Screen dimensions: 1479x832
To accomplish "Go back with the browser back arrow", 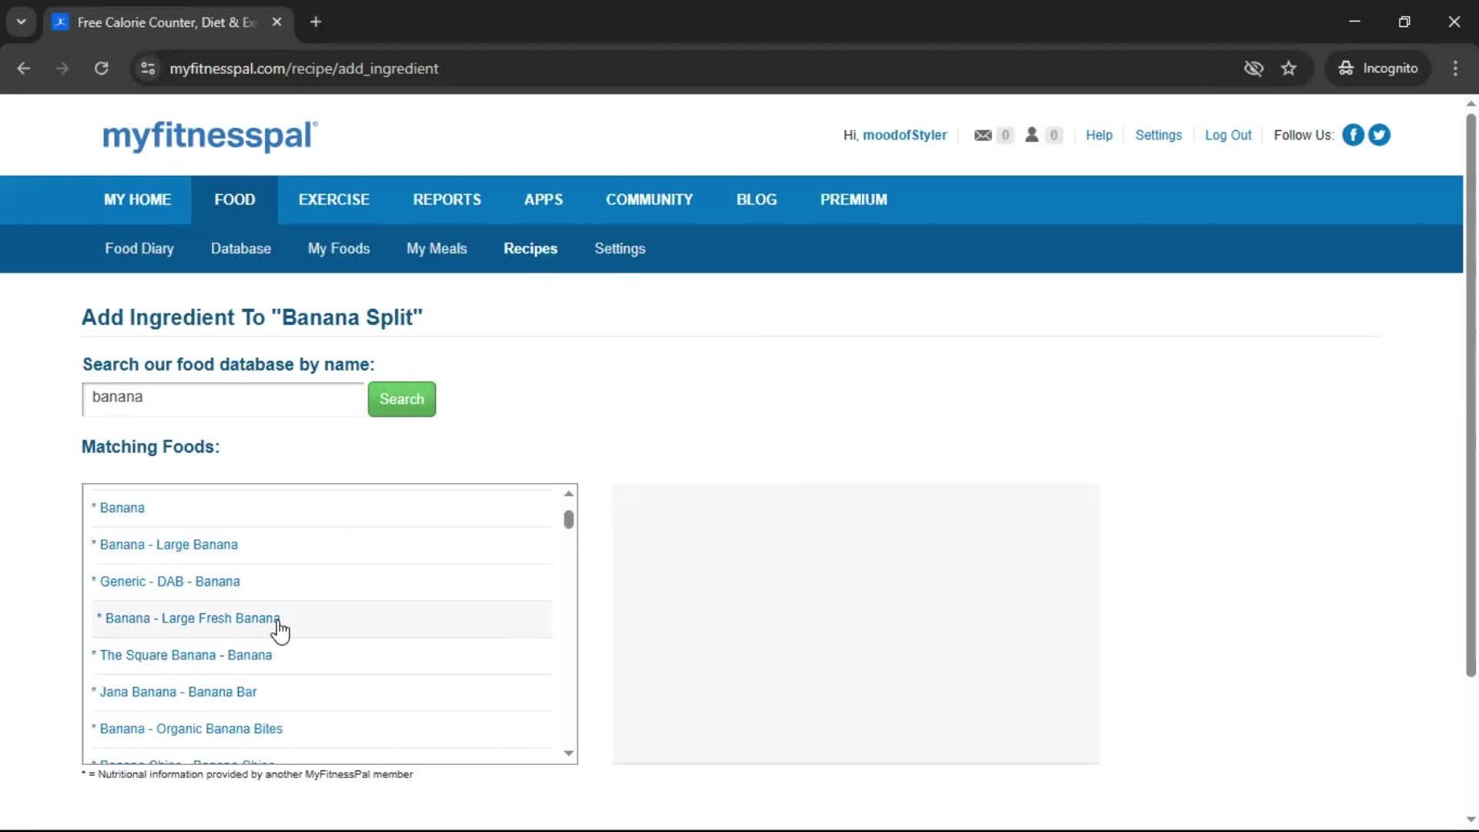I will coord(24,69).
